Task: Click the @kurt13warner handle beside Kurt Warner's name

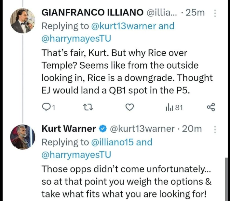Action: click(142, 129)
